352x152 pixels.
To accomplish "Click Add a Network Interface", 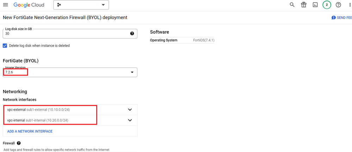I will [30, 131].
